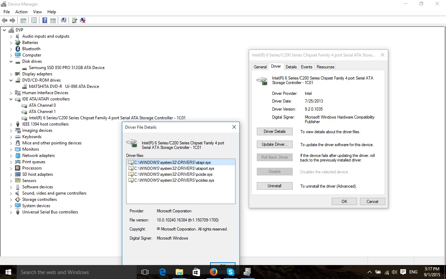446x279 pixels.
Task: Open Skype from the taskbar
Action: pos(230,272)
